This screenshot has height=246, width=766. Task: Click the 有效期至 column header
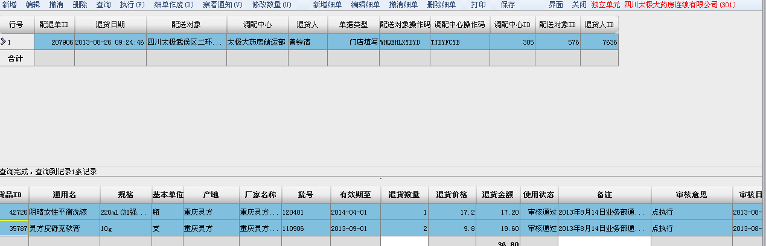click(356, 195)
